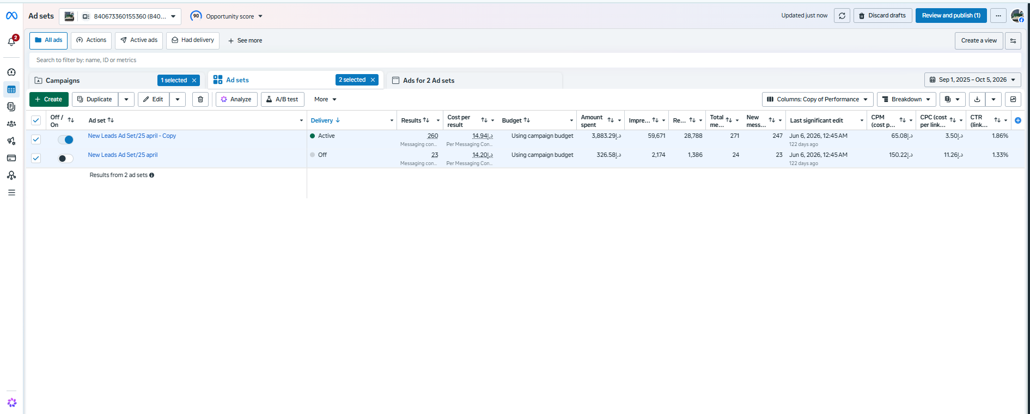The height and width of the screenshot is (414, 1030).
Task: Open Advertising settings megaphone icon in sidebar
Action: pyautogui.click(x=11, y=141)
